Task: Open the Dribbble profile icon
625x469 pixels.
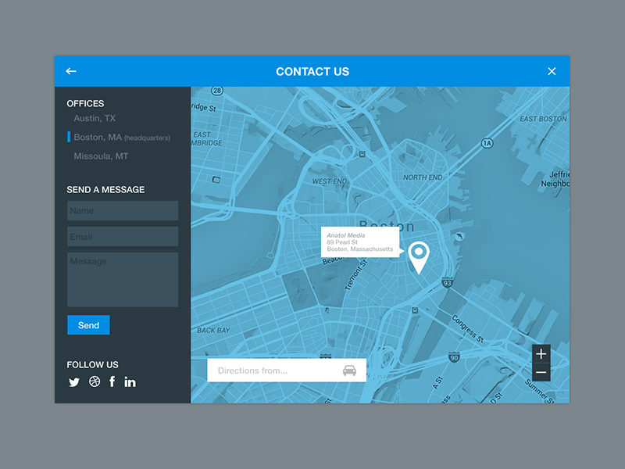Action: click(95, 382)
